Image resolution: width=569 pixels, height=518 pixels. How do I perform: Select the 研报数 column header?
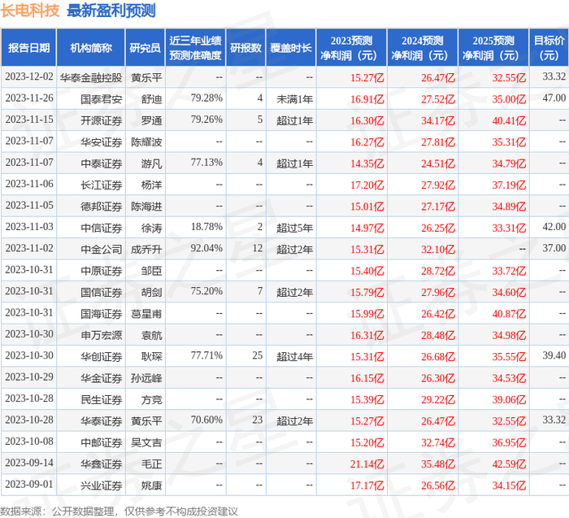(245, 48)
